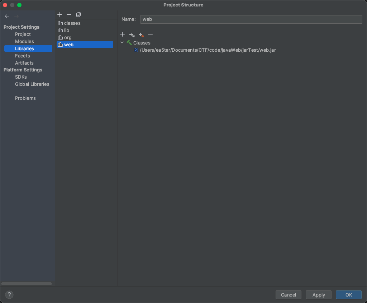Click the Cancel button
Viewport: 367px width, 303px height.
point(288,295)
